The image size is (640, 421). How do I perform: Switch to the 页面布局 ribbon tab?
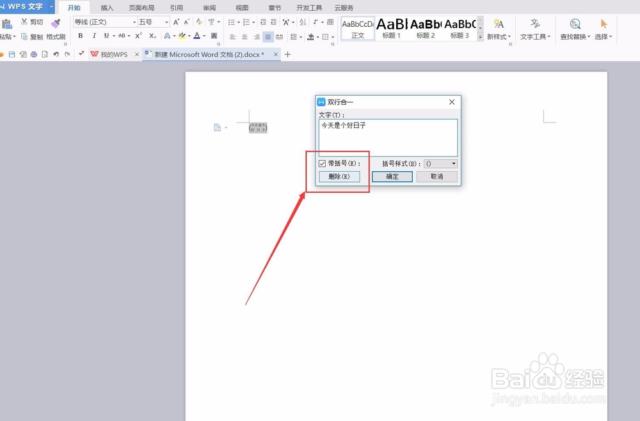pyautogui.click(x=141, y=8)
